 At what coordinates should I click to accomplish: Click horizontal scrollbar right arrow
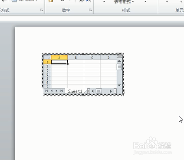coord(111,91)
